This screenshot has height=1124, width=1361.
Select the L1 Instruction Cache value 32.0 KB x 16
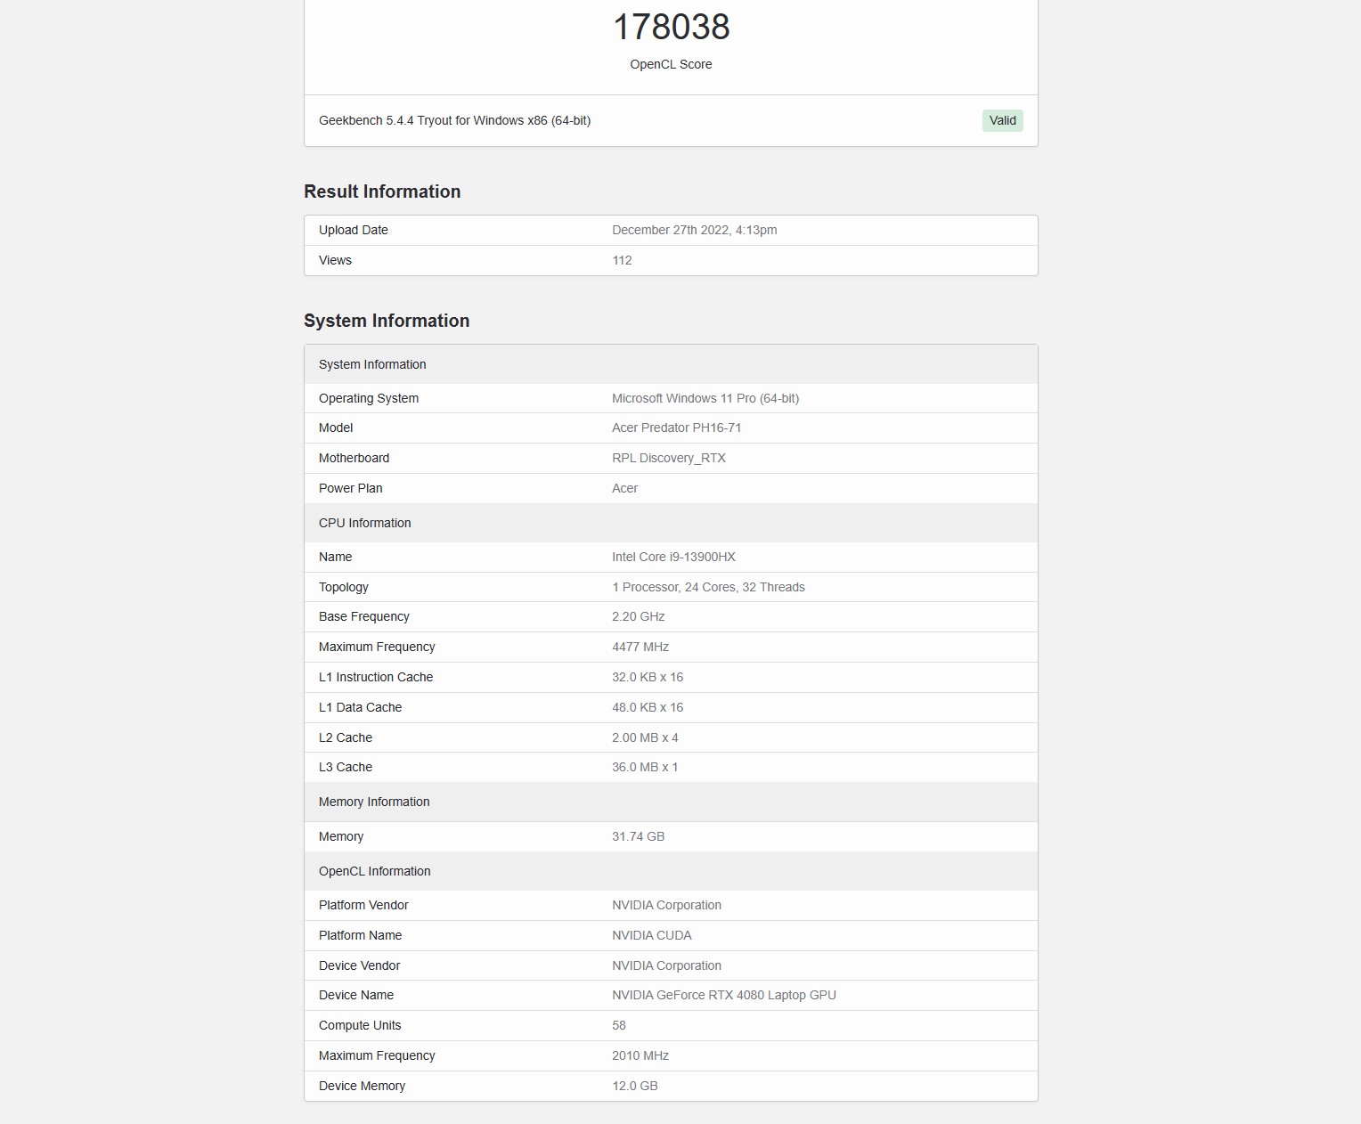[x=648, y=677]
